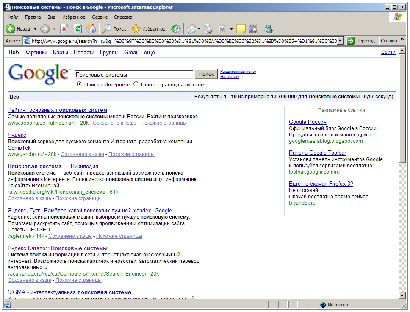Screen dimensions: 410x312
Task: Switch to Новости search tab
Action: point(84,52)
